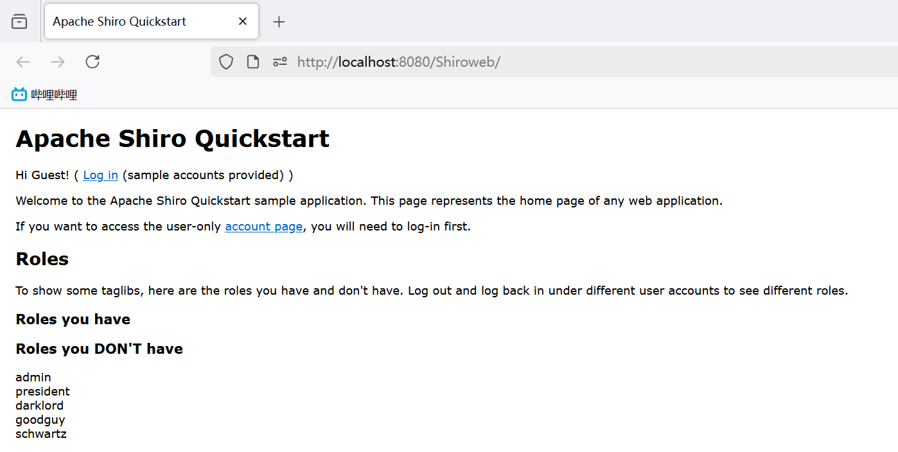The image size is (898, 452).
Task: View site information page icon
Action: [x=253, y=62]
